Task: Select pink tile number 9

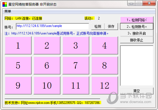Action: (18, 85)
